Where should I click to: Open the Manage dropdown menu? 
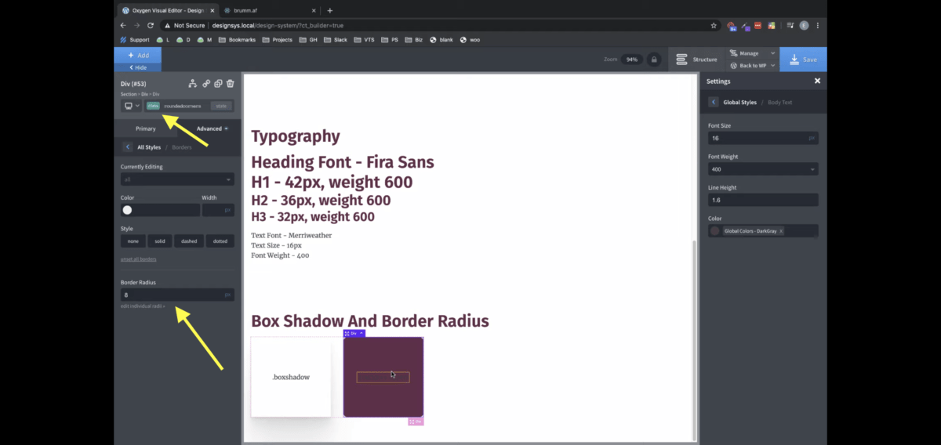coord(751,53)
